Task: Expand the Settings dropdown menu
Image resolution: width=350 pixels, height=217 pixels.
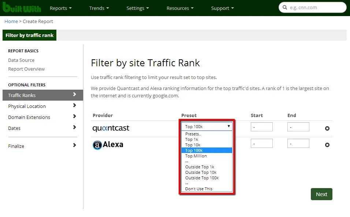Action: pos(138,8)
